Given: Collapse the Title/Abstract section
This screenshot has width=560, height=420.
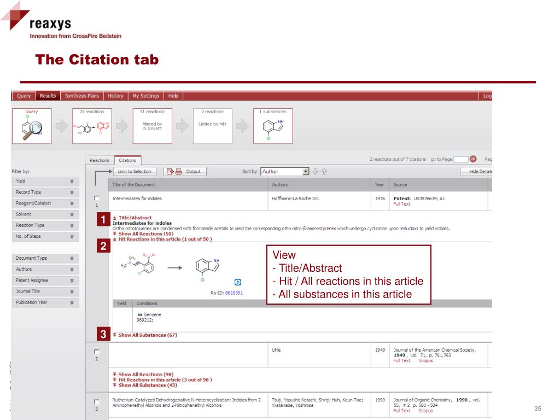Looking at the screenshot, I should 132,218.
